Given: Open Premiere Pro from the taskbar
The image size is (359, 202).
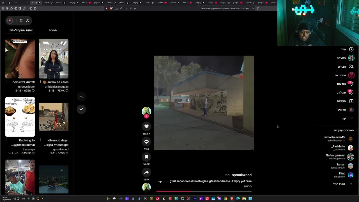Looking at the screenshot, I should tap(195, 199).
